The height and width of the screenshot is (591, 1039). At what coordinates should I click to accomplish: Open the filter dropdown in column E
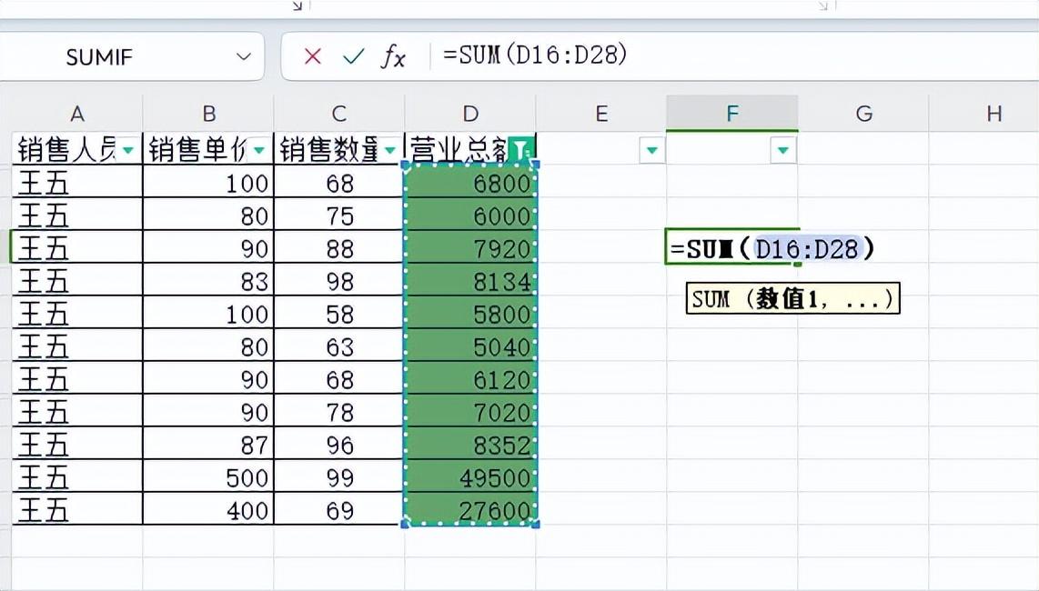652,150
